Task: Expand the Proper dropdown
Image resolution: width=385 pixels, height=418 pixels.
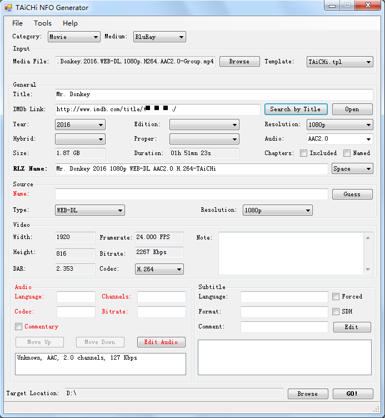Action: coord(204,139)
